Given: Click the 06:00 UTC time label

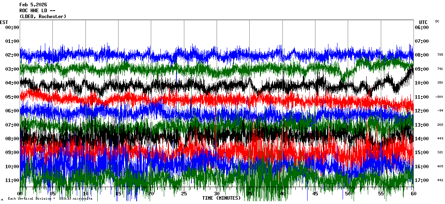Looking at the screenshot, I should pyautogui.click(x=421, y=27).
